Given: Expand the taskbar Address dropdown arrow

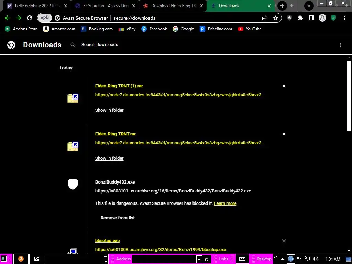Looking at the screenshot, I should coord(199,259).
